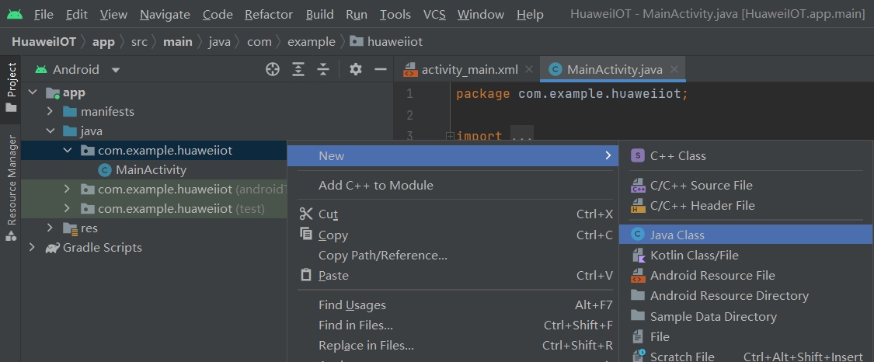Click the Scratch File icon

(638, 356)
